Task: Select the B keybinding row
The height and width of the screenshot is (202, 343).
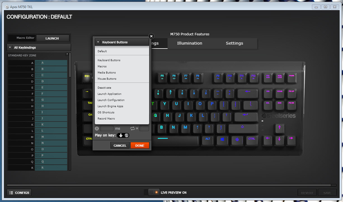Action: (x=37, y=69)
